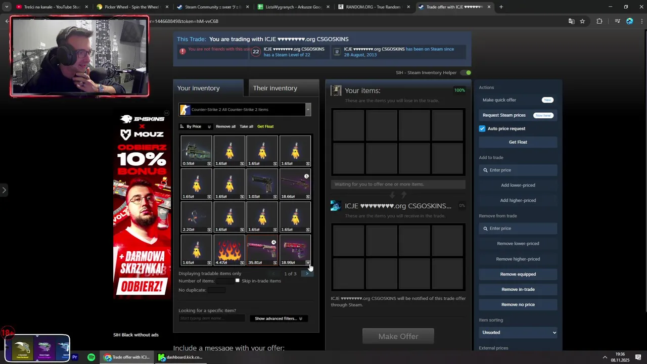
Task: Switch to Your inventory tab
Action: (208, 88)
